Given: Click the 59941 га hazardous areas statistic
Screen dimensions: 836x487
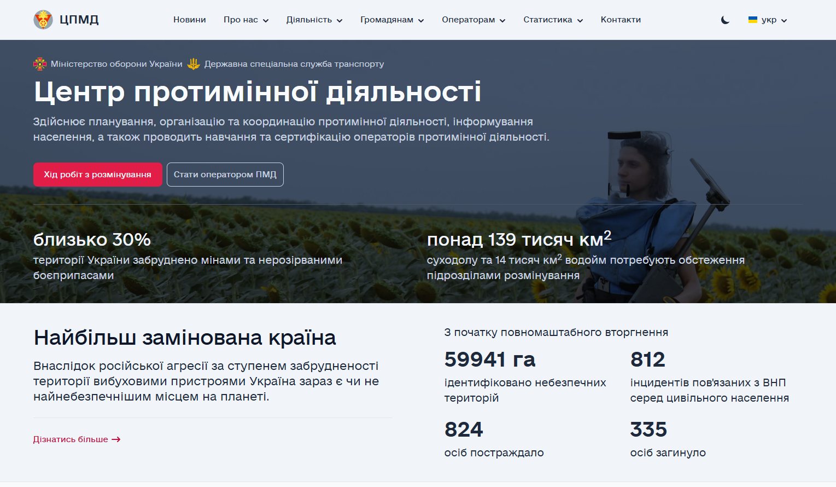Looking at the screenshot, I should 490,360.
